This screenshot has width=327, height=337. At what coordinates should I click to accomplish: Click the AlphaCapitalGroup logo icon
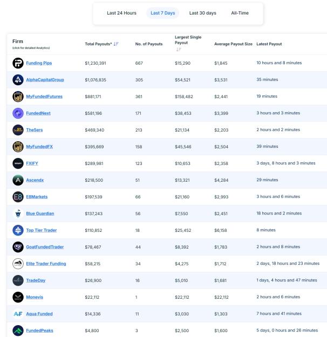[x=18, y=80]
